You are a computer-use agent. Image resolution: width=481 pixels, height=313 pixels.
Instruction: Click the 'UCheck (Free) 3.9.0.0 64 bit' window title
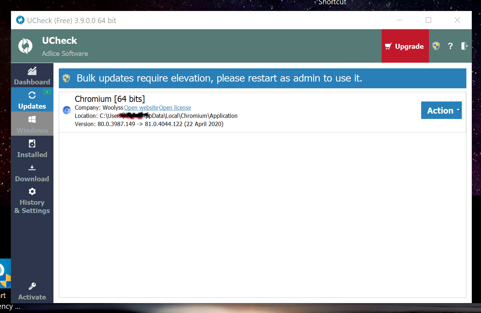[x=72, y=21]
